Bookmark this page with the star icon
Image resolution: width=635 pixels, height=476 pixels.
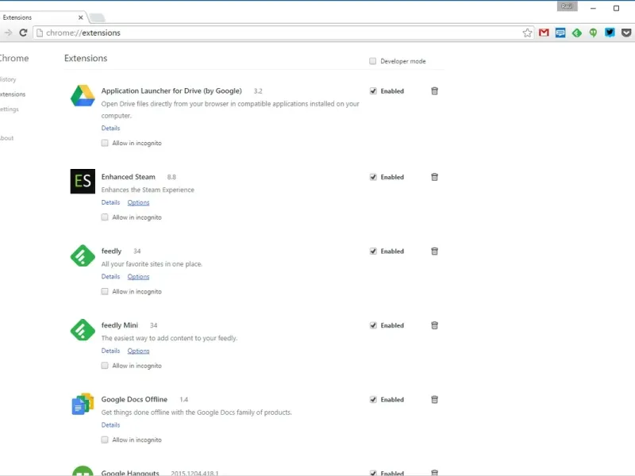point(527,33)
